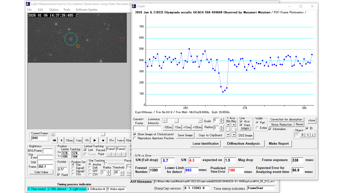
Task: Click the reverse play triangle button
Action: coord(61,140)
